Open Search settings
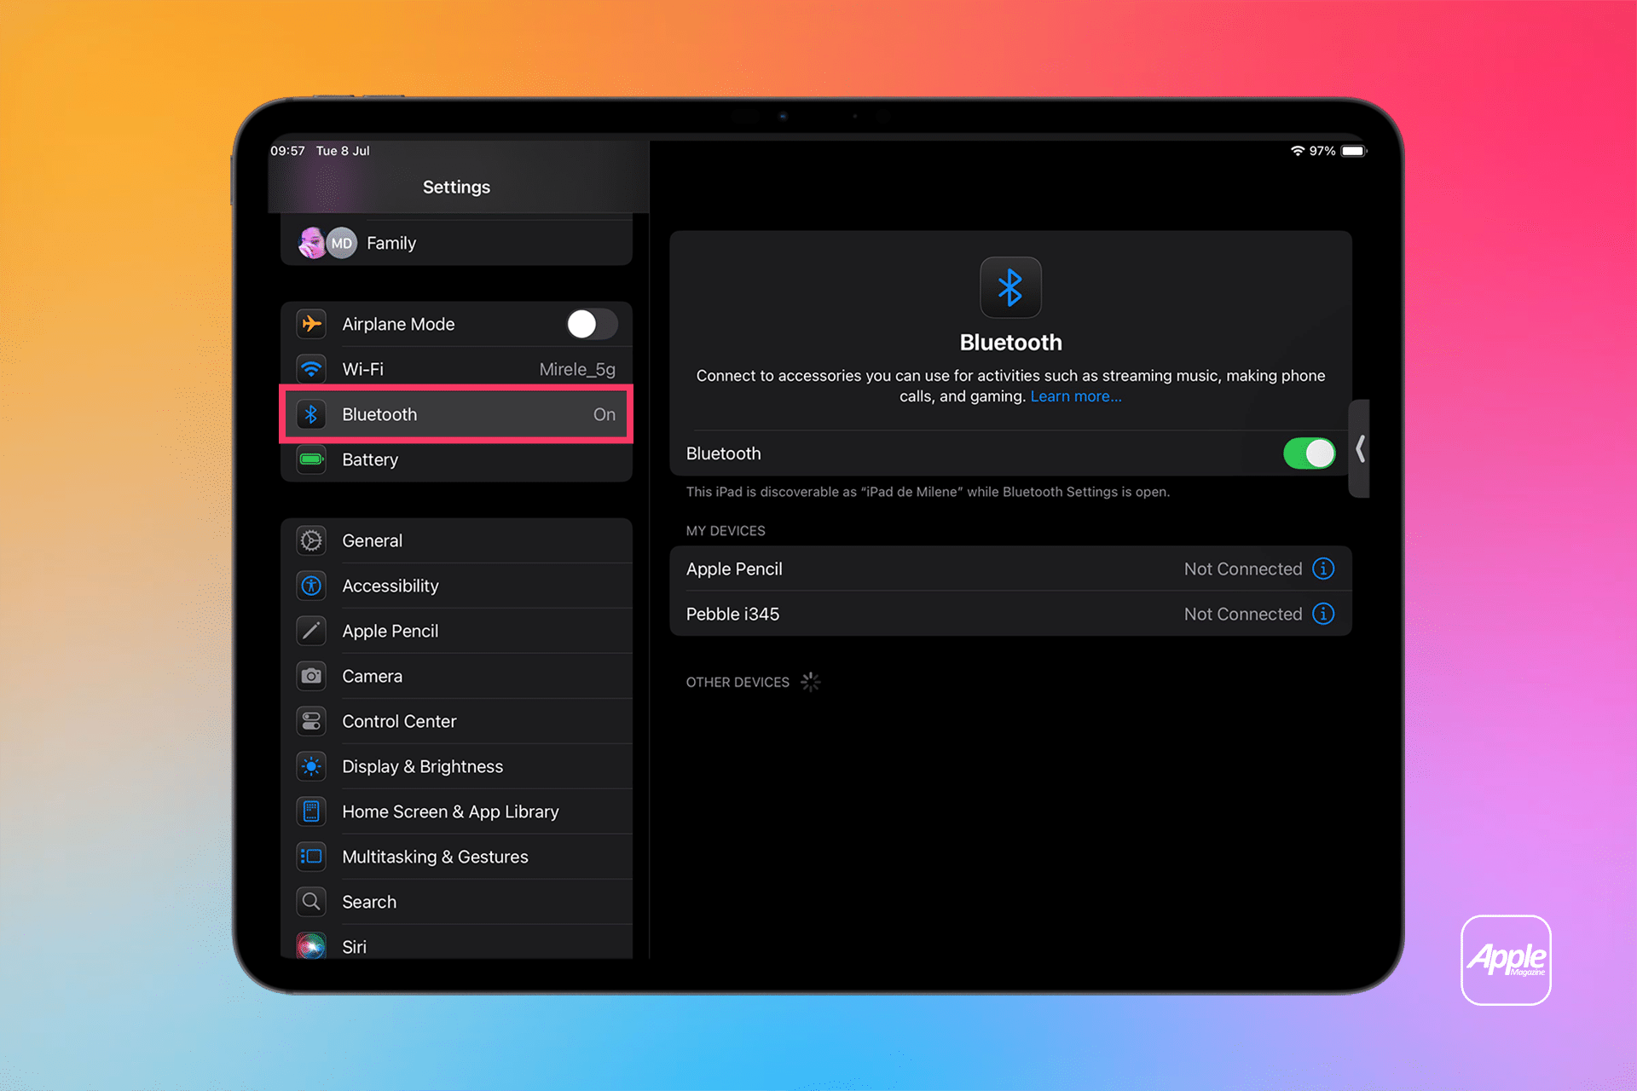1637x1091 pixels. (x=456, y=902)
